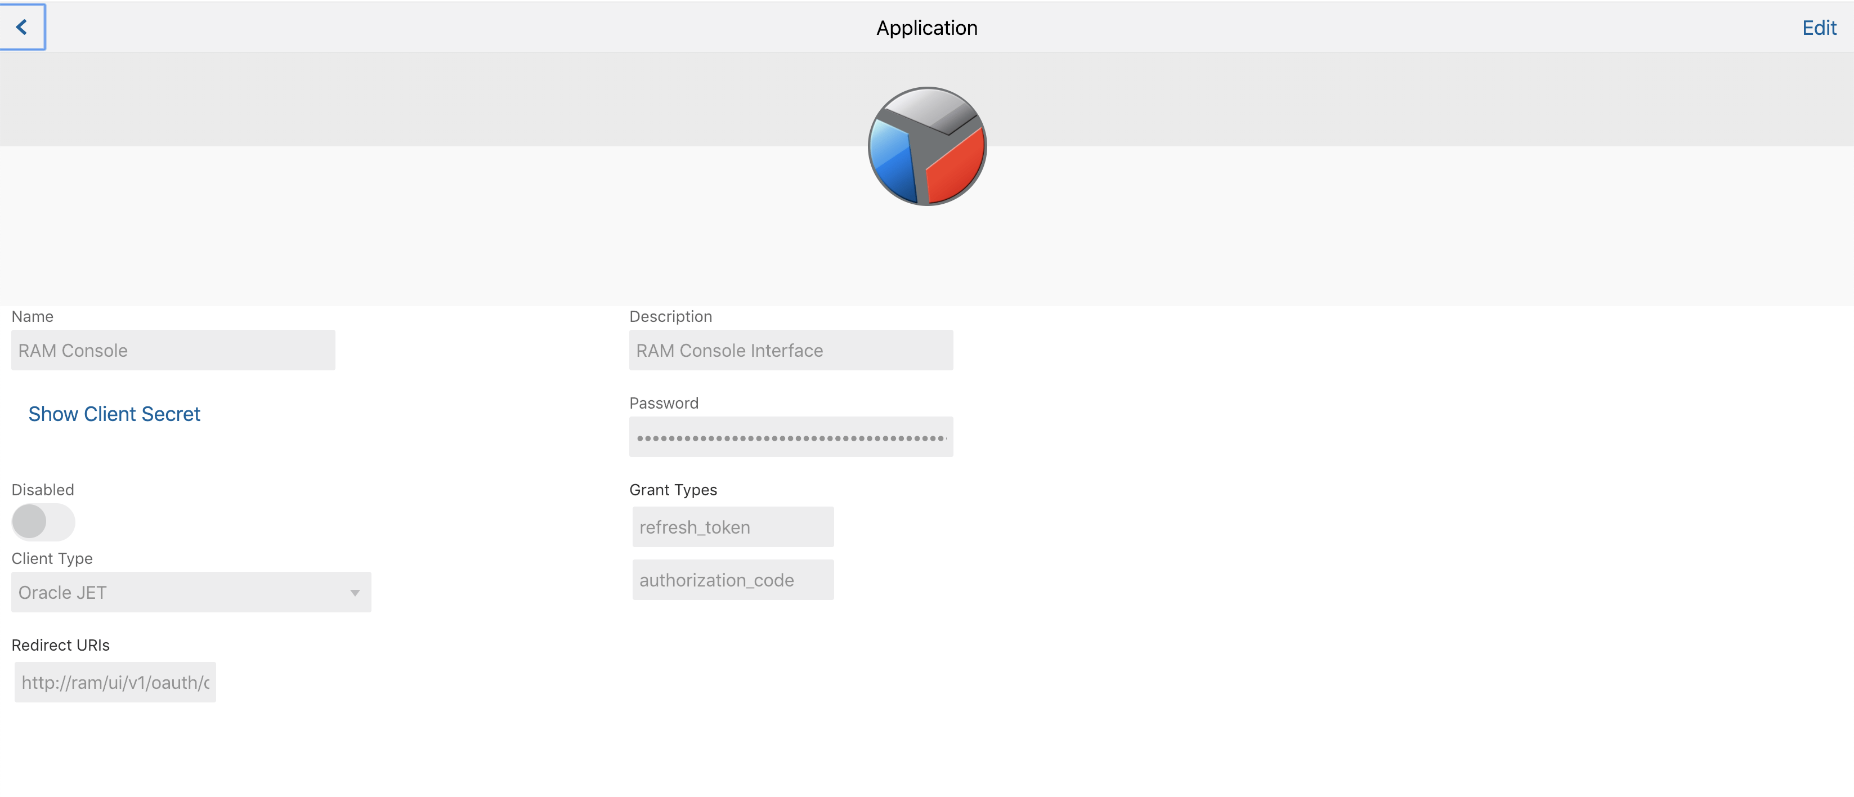
Task: Select the refresh_token grant type
Action: (x=732, y=527)
